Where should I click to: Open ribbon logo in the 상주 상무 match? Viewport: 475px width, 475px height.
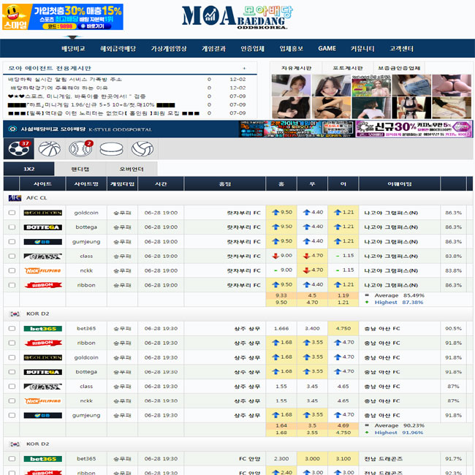tap(42, 343)
